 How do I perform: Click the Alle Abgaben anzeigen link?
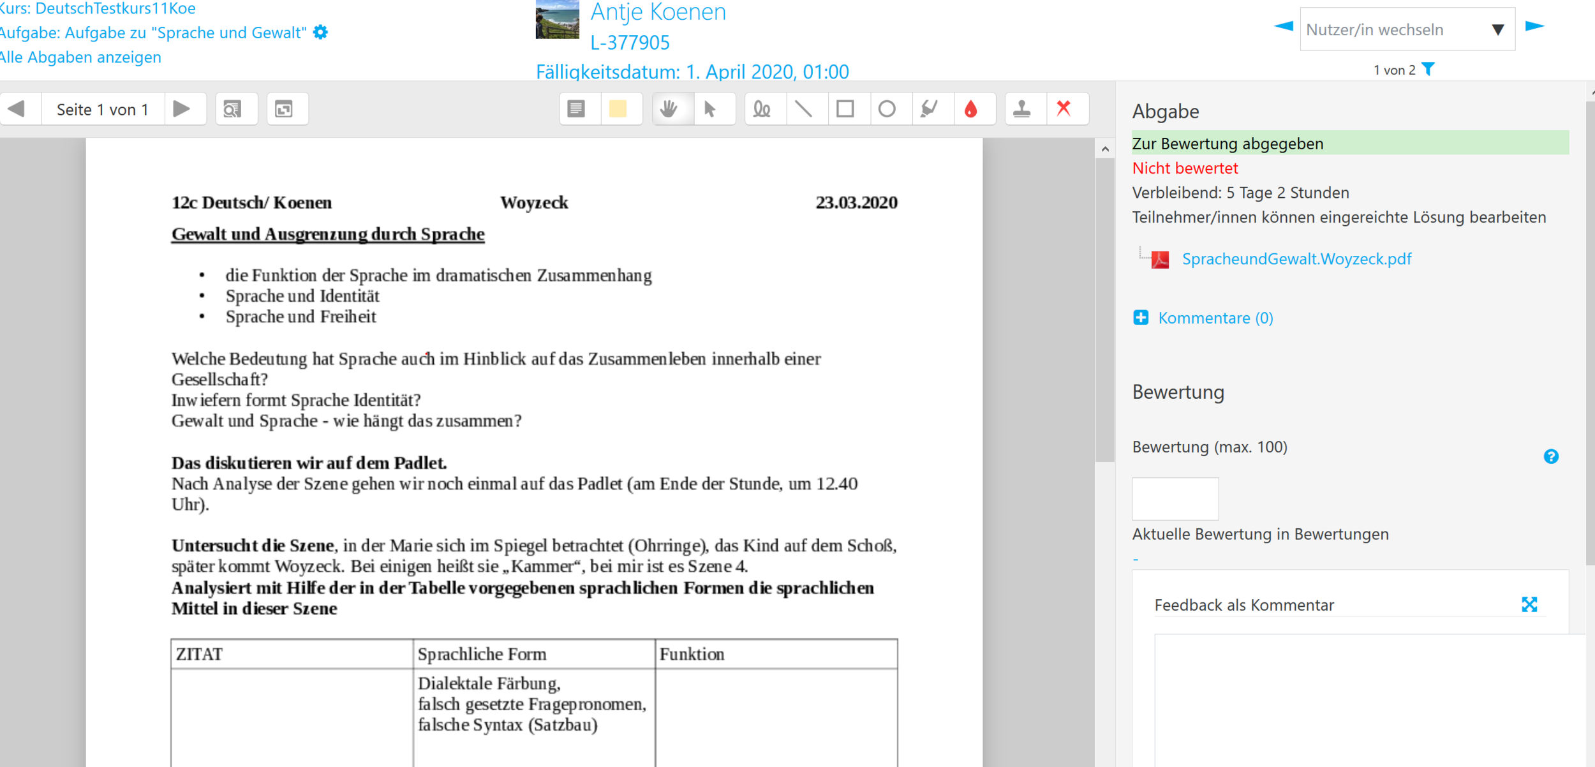(81, 57)
